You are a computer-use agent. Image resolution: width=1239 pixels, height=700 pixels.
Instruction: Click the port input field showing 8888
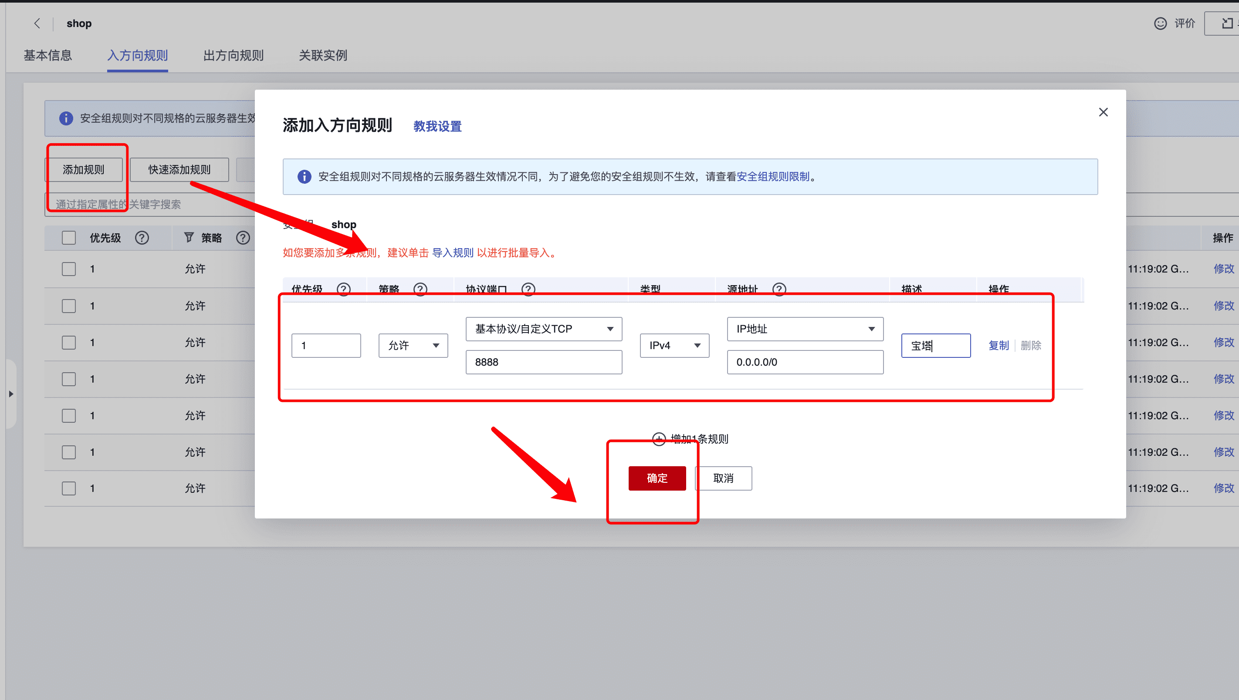pos(544,362)
